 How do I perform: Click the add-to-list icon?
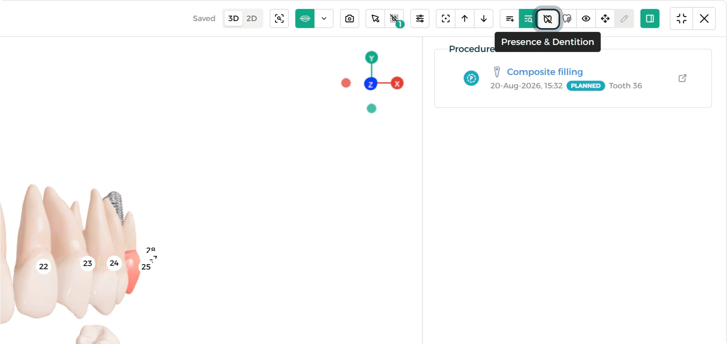pos(510,18)
